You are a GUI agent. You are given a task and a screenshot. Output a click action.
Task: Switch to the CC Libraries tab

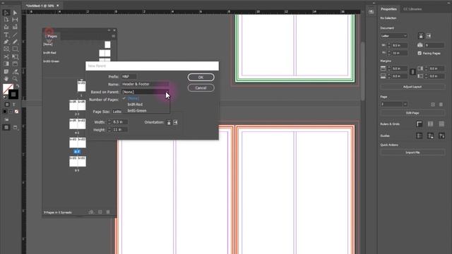412,9
